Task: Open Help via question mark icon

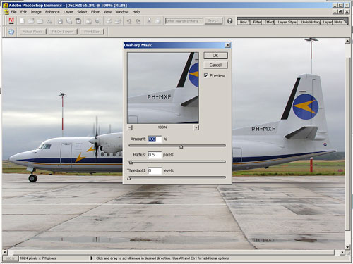Action: pos(229,21)
